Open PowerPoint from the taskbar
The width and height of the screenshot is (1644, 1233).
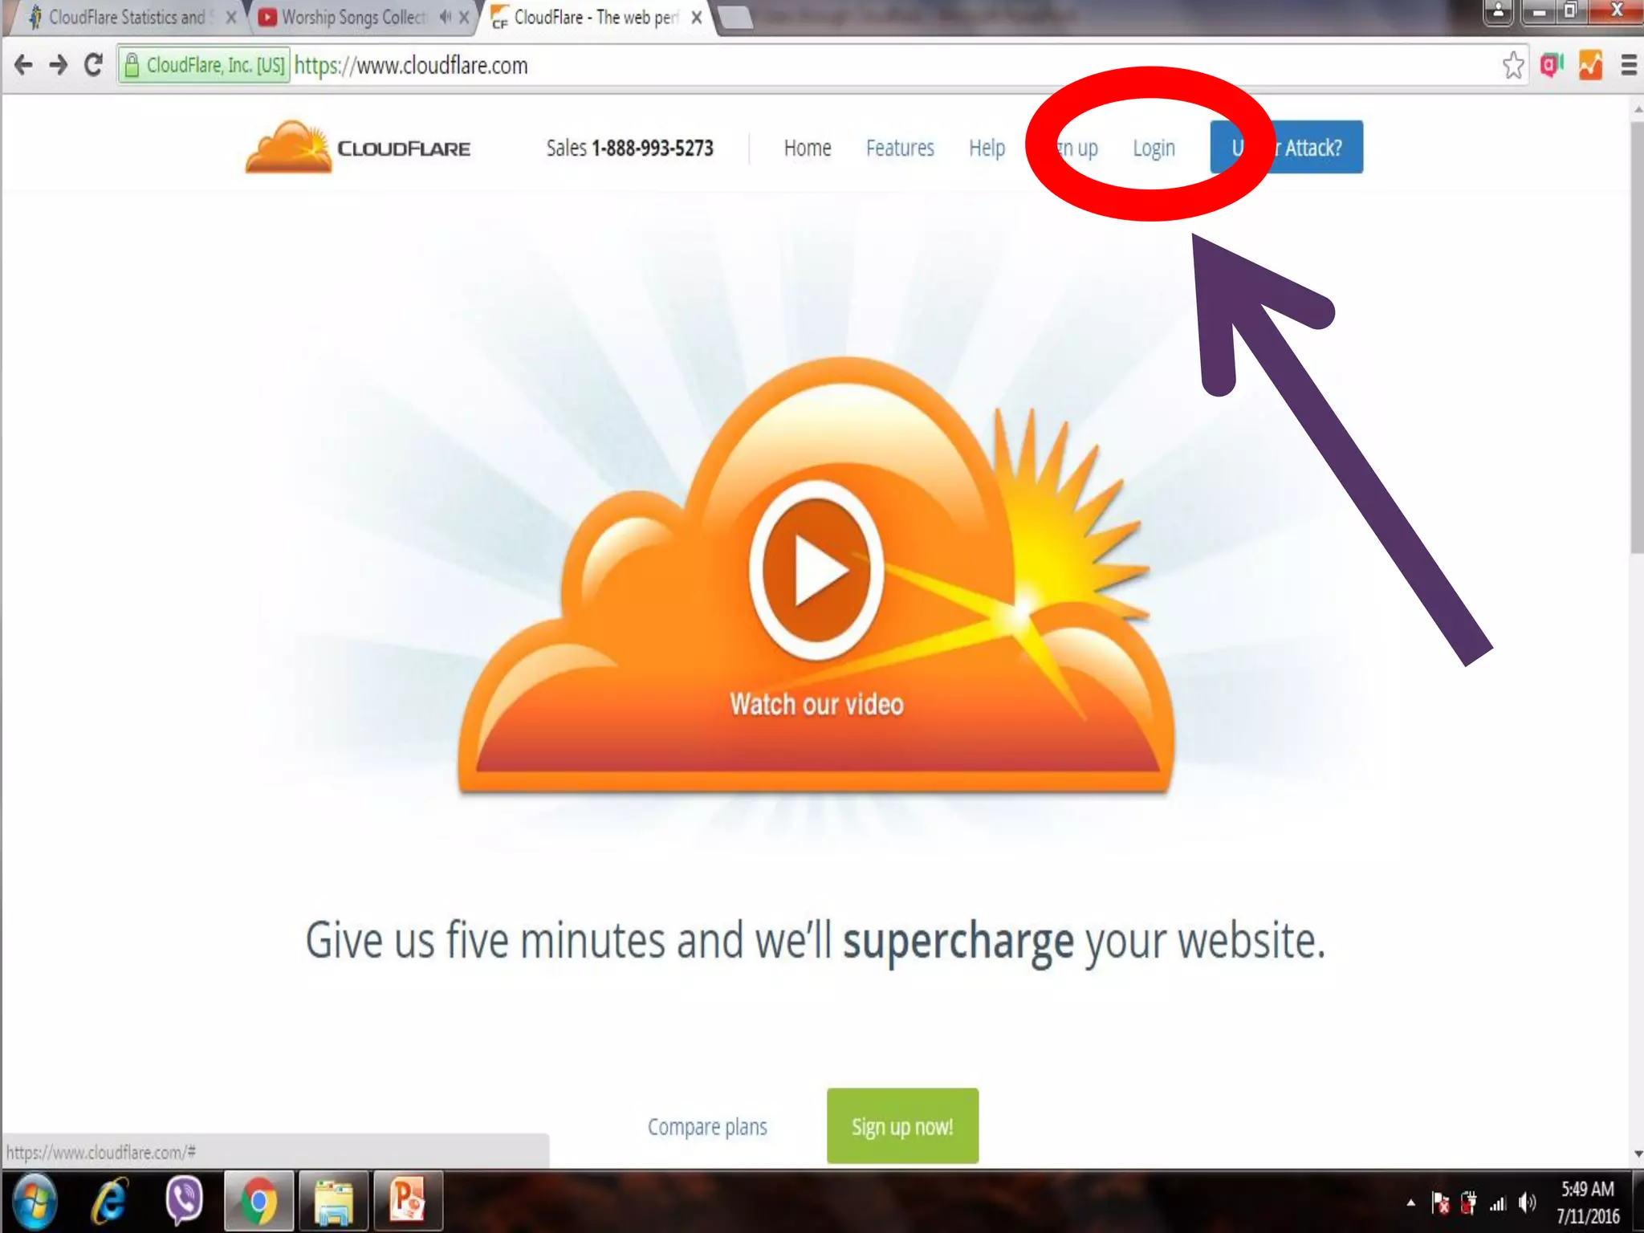(x=408, y=1201)
